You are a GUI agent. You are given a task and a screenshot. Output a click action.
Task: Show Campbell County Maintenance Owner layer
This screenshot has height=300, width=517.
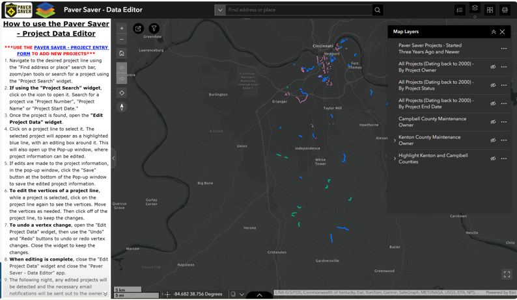pyautogui.click(x=493, y=122)
